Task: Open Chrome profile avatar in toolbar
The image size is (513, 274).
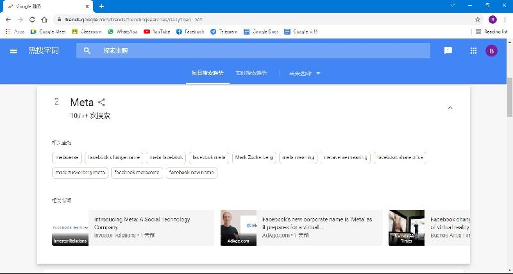Action: coord(492,20)
